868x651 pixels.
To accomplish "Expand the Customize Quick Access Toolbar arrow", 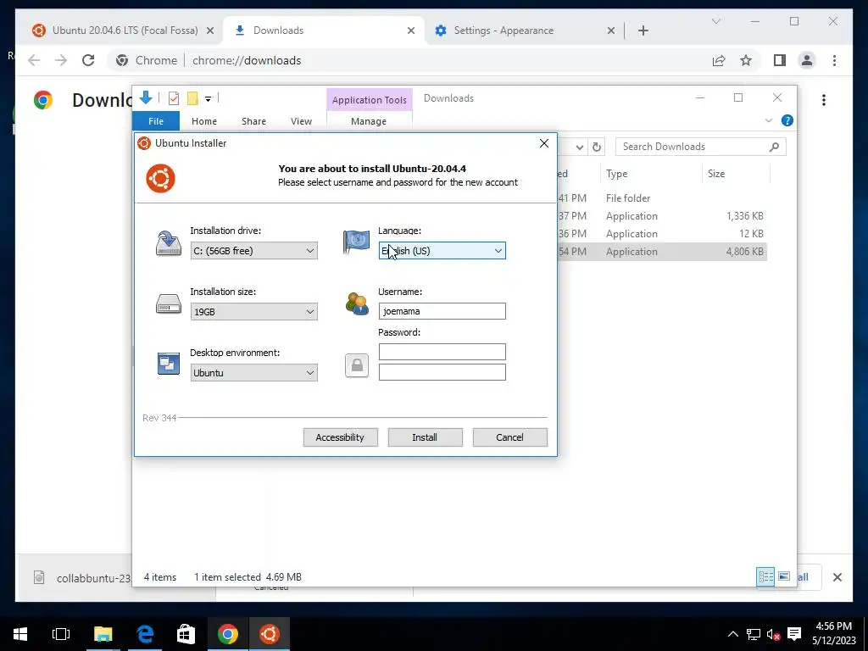I will [x=209, y=99].
